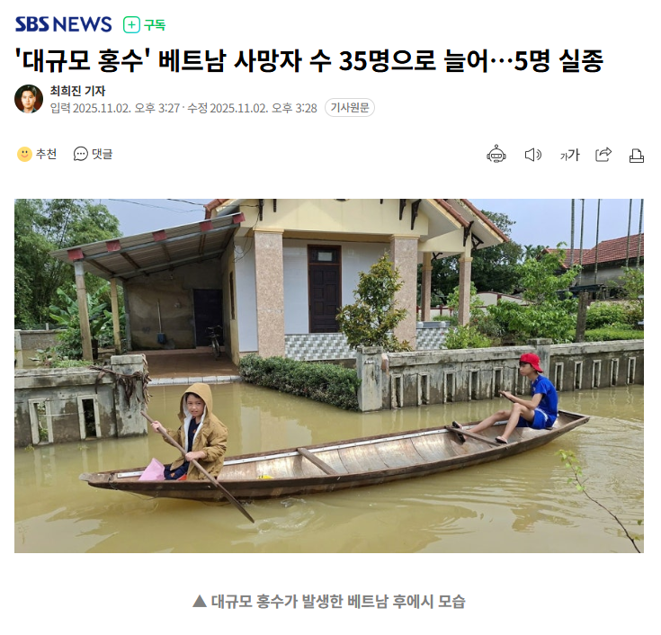This screenshot has width=661, height=635.
Task: Play article audio with speaker icon
Action: (x=532, y=155)
